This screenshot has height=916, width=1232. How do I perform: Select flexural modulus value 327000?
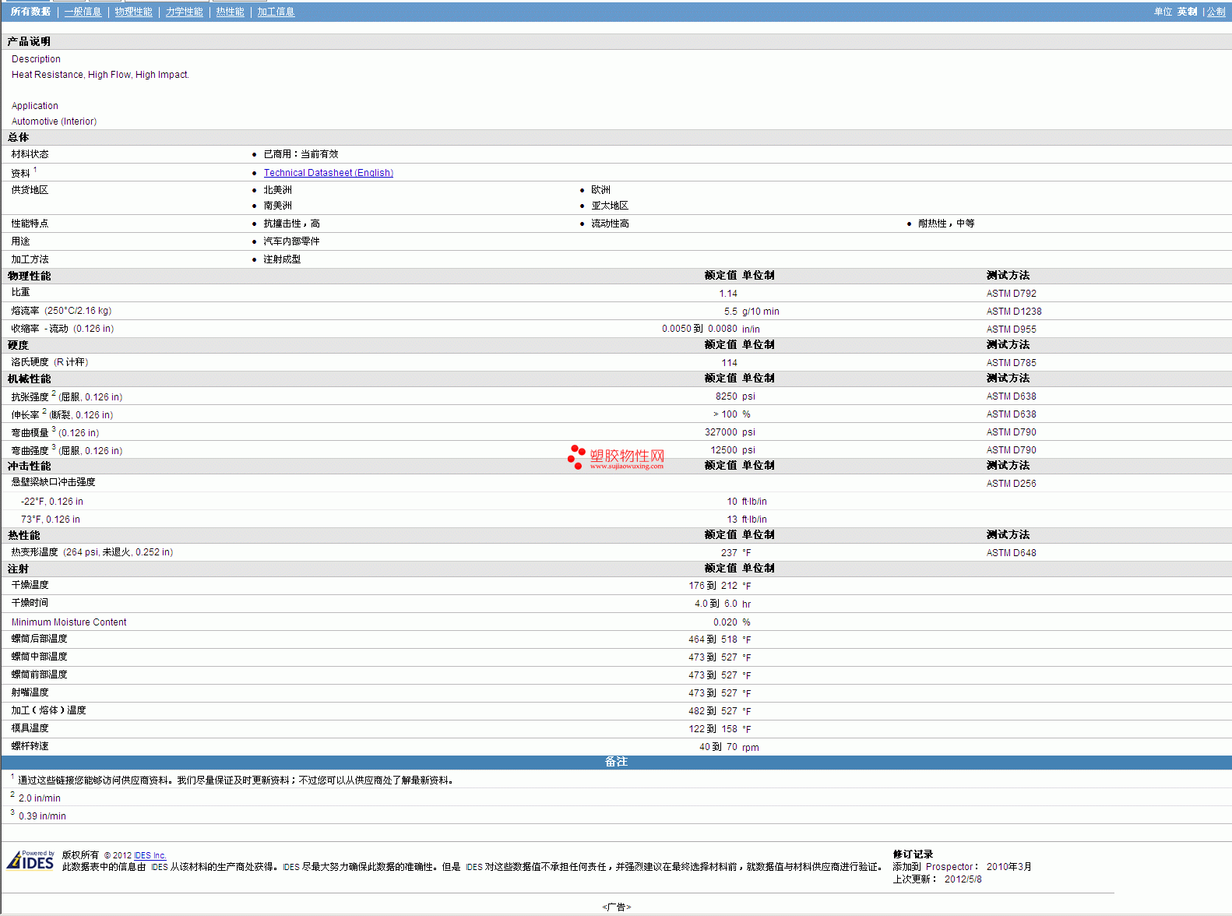coord(720,432)
